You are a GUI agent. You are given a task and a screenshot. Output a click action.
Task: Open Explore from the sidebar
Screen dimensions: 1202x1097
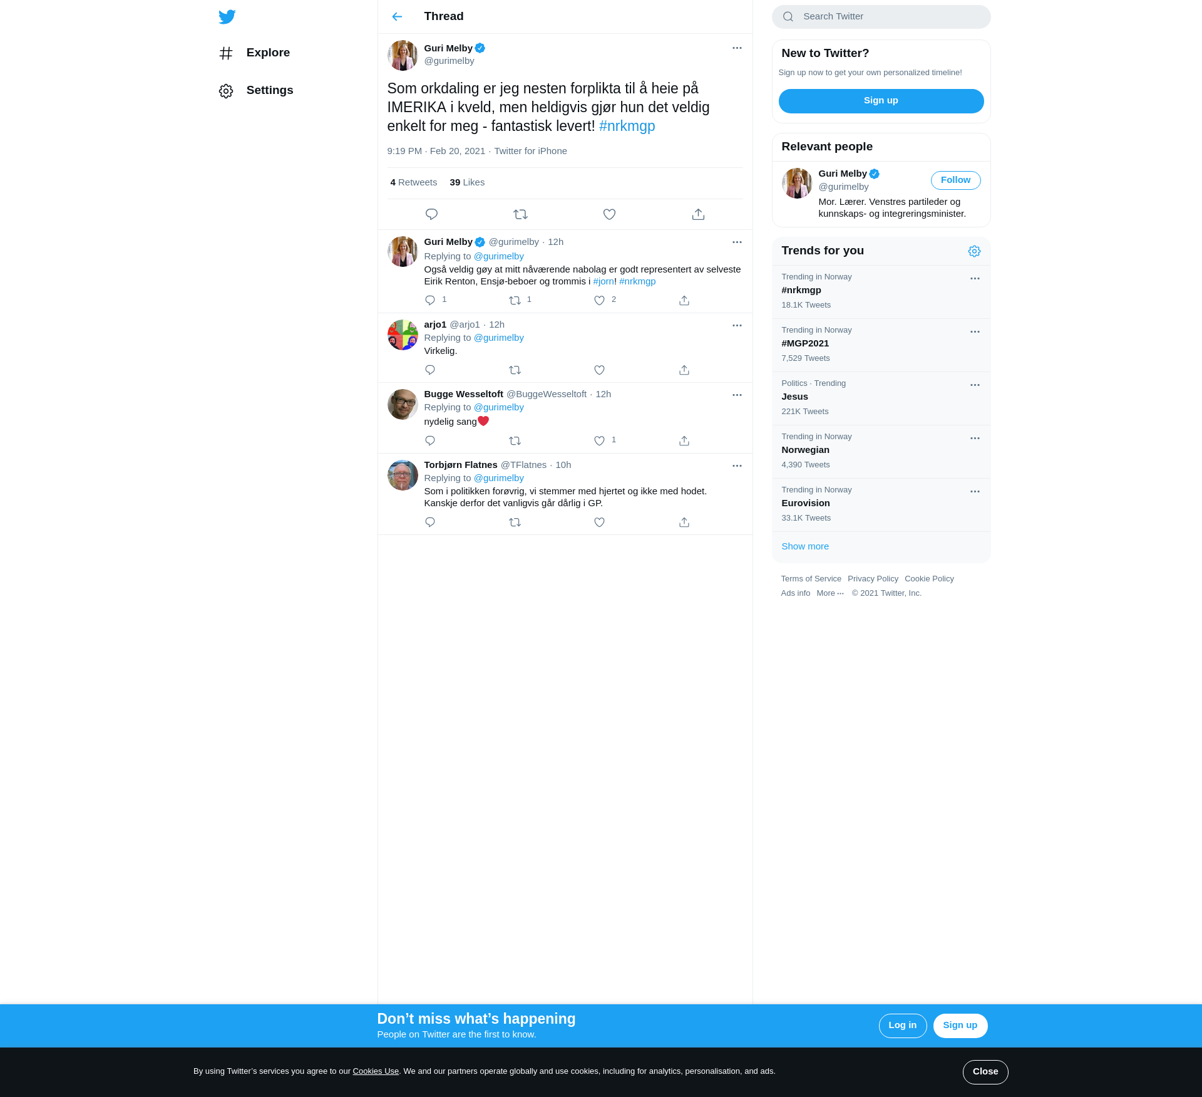[254, 53]
